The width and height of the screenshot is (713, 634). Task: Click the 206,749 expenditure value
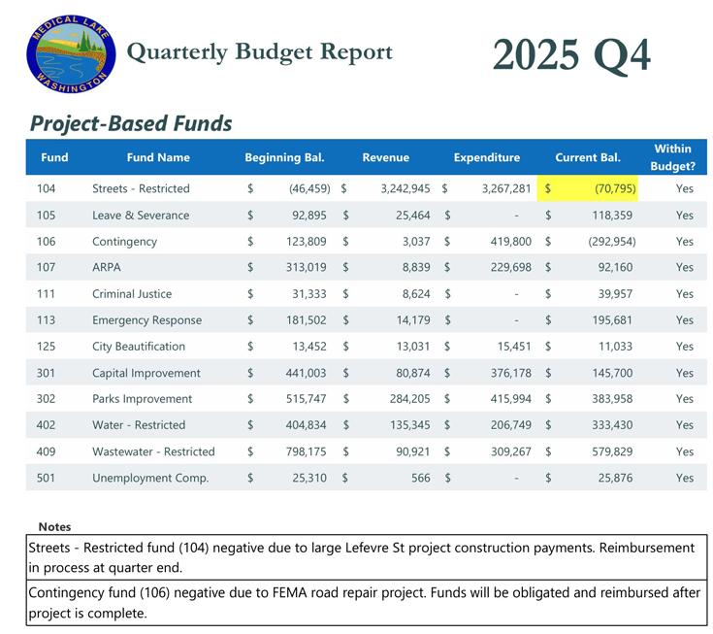pos(510,425)
